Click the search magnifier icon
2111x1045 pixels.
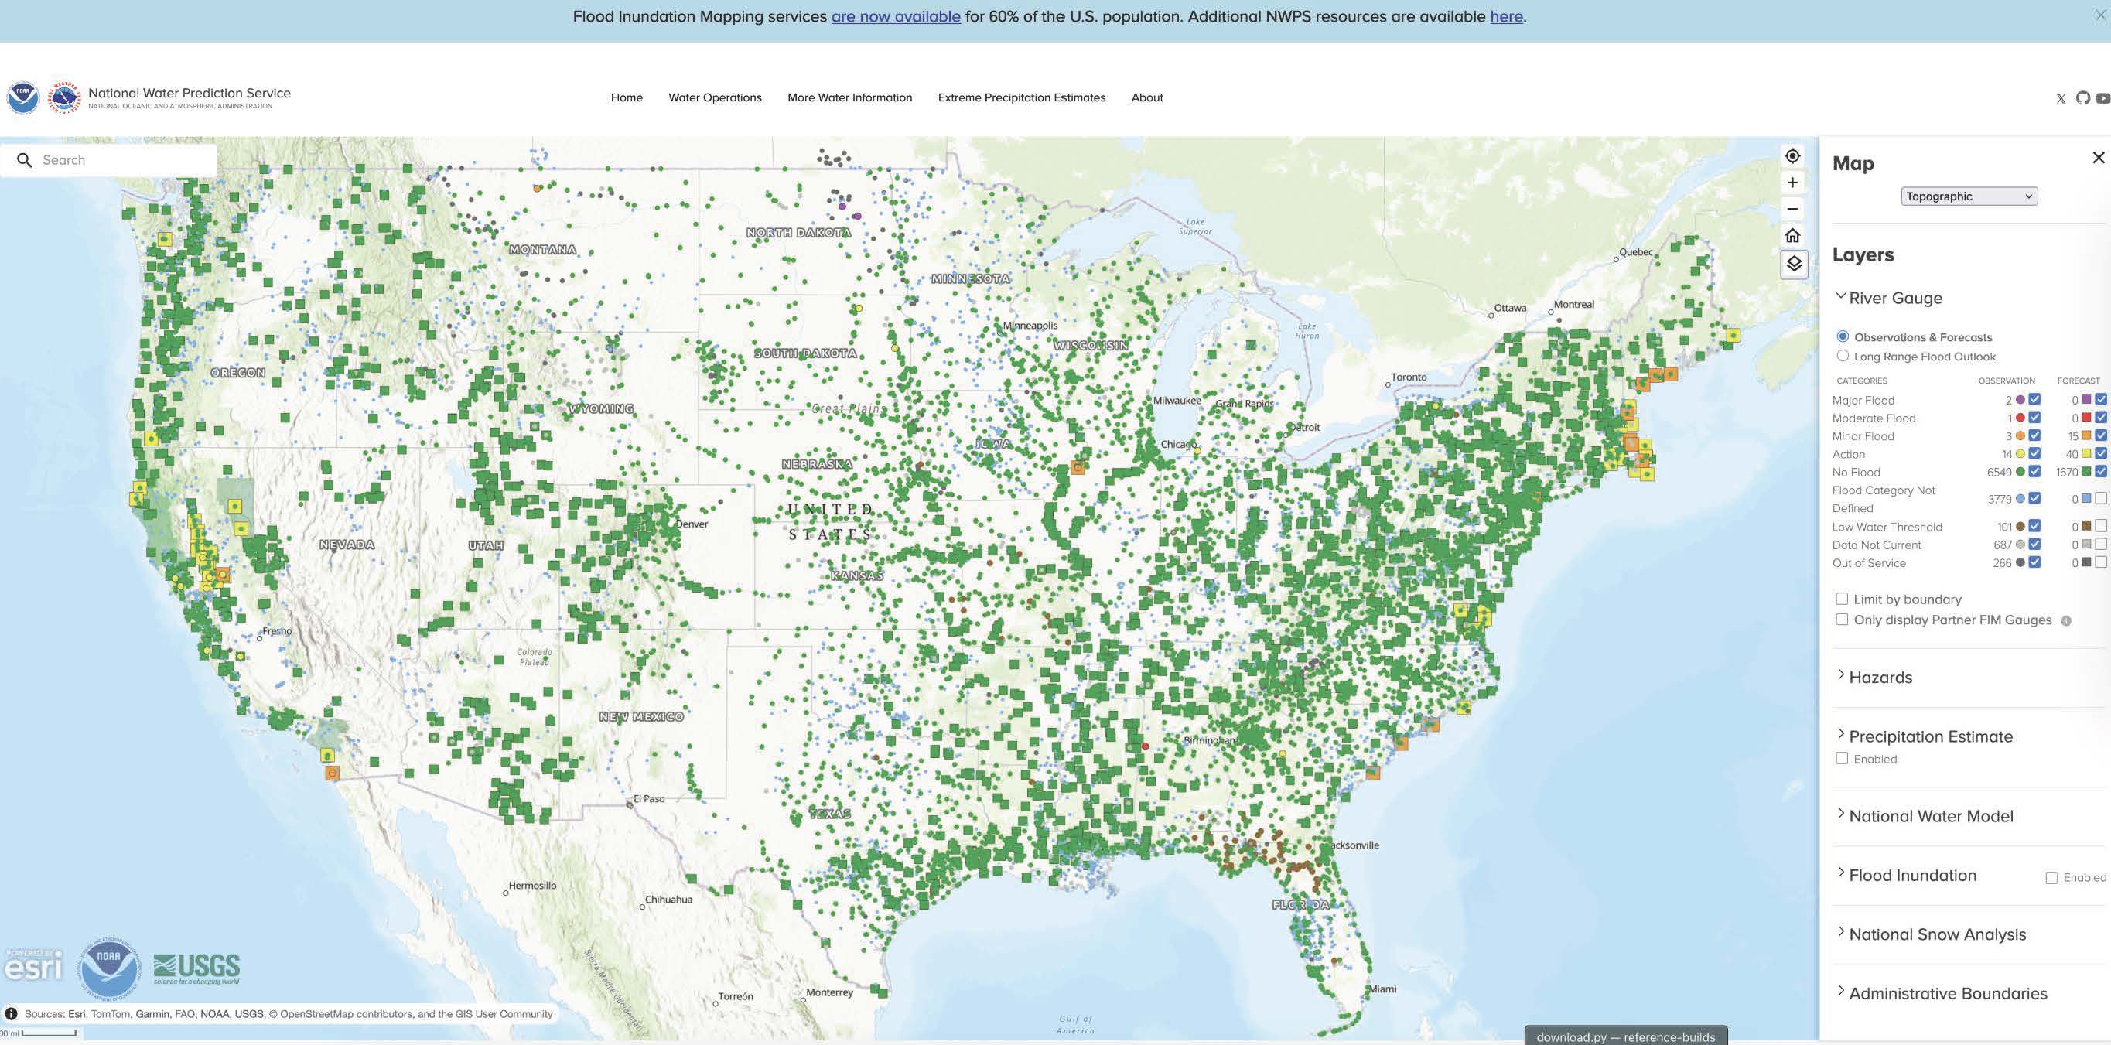coord(26,160)
